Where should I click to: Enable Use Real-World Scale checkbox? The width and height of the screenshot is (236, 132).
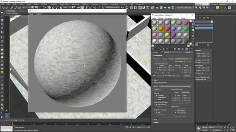point(154,64)
